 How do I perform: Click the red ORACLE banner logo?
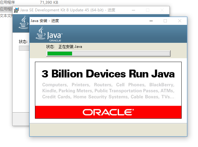[x=108, y=112]
